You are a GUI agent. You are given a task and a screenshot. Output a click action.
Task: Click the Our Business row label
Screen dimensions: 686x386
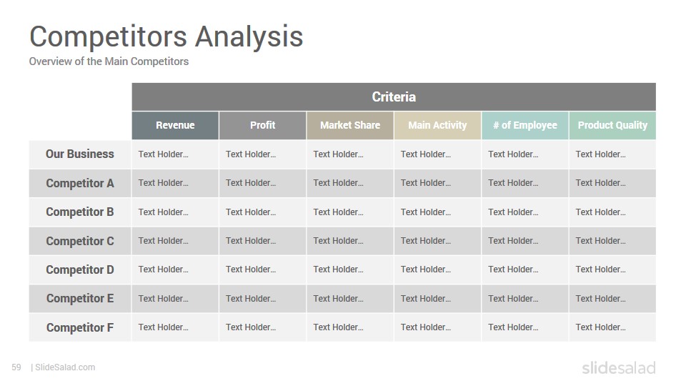coord(79,154)
